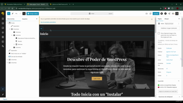Screen dimensions: 183x103
Task: Save the page with Guardar button
Action: coord(156,13)
